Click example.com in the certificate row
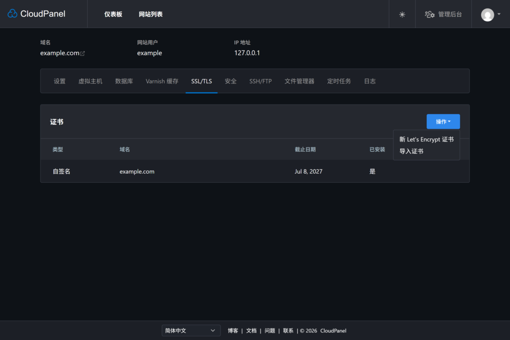The image size is (510, 340). point(137,172)
